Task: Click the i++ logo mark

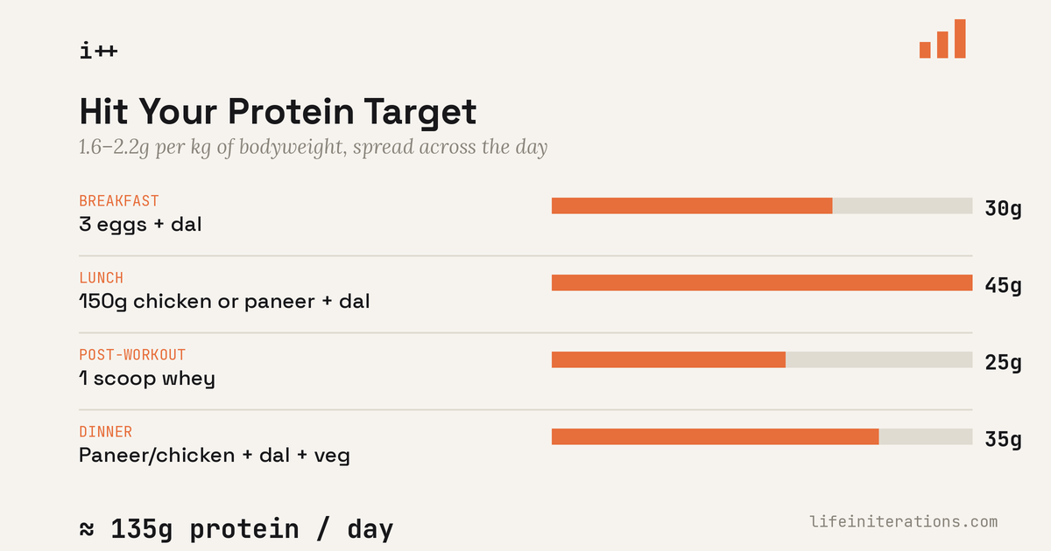Action: [98, 51]
